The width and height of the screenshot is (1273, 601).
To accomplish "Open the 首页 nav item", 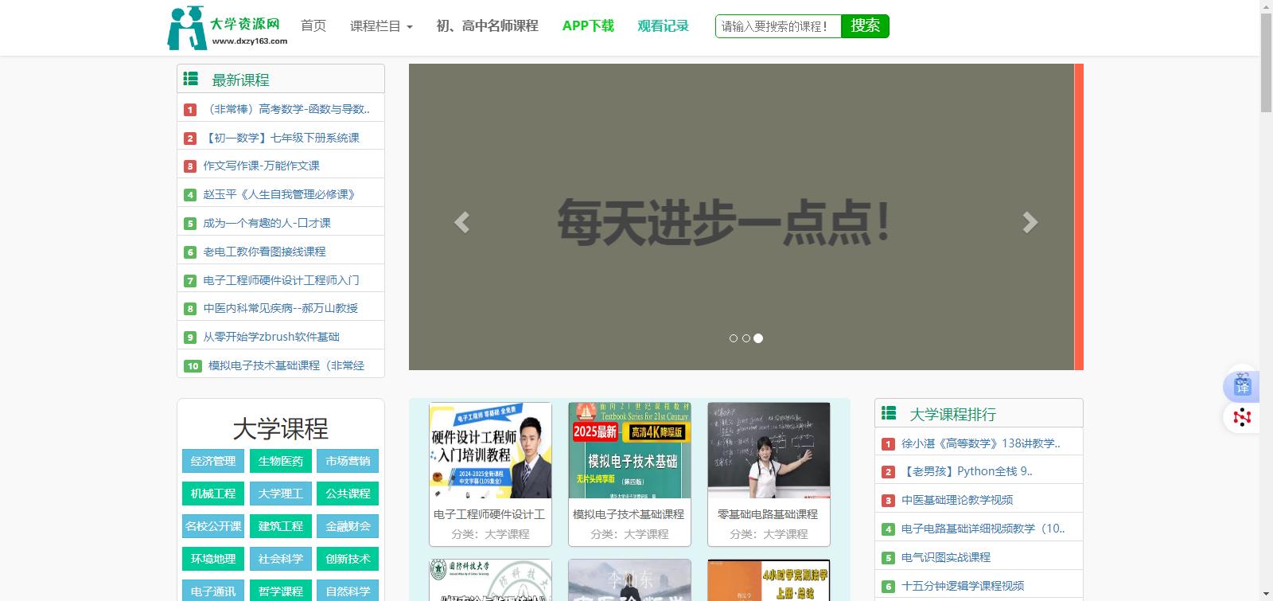I will tap(313, 26).
